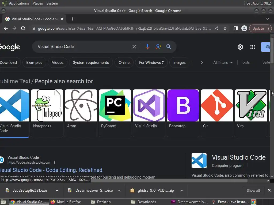Filter results by Videos chip
Image resolution: width=274 pixels, height=205 pixels.
coord(58,62)
